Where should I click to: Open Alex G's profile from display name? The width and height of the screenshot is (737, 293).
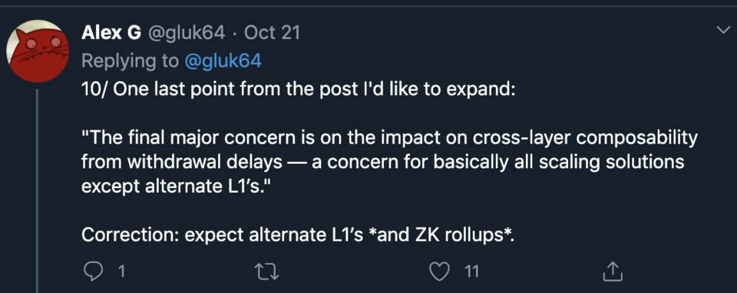(111, 33)
